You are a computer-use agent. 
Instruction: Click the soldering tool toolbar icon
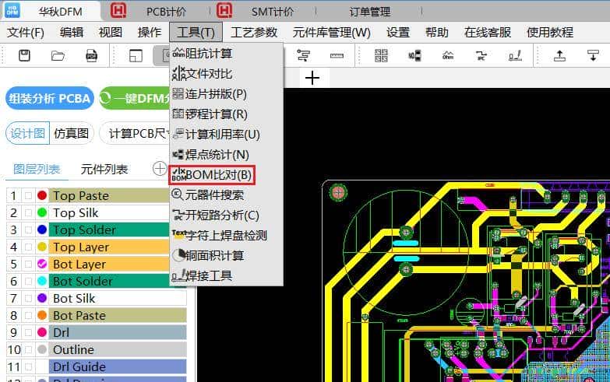coord(515,55)
